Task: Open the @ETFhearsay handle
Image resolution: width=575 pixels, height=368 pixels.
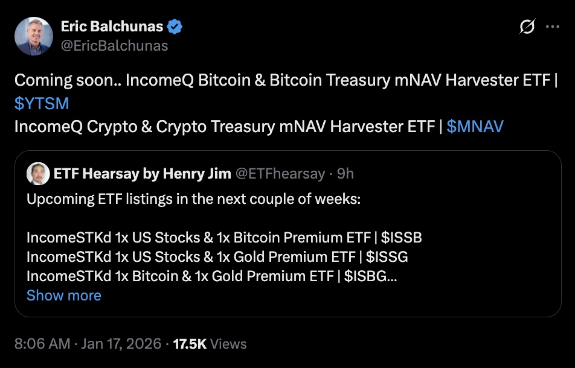Action: click(280, 174)
